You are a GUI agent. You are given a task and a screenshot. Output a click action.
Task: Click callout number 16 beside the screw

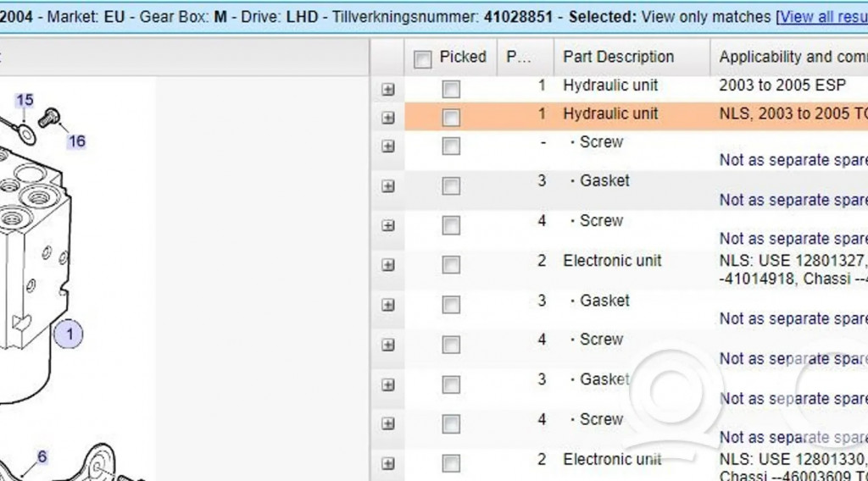coord(76,141)
